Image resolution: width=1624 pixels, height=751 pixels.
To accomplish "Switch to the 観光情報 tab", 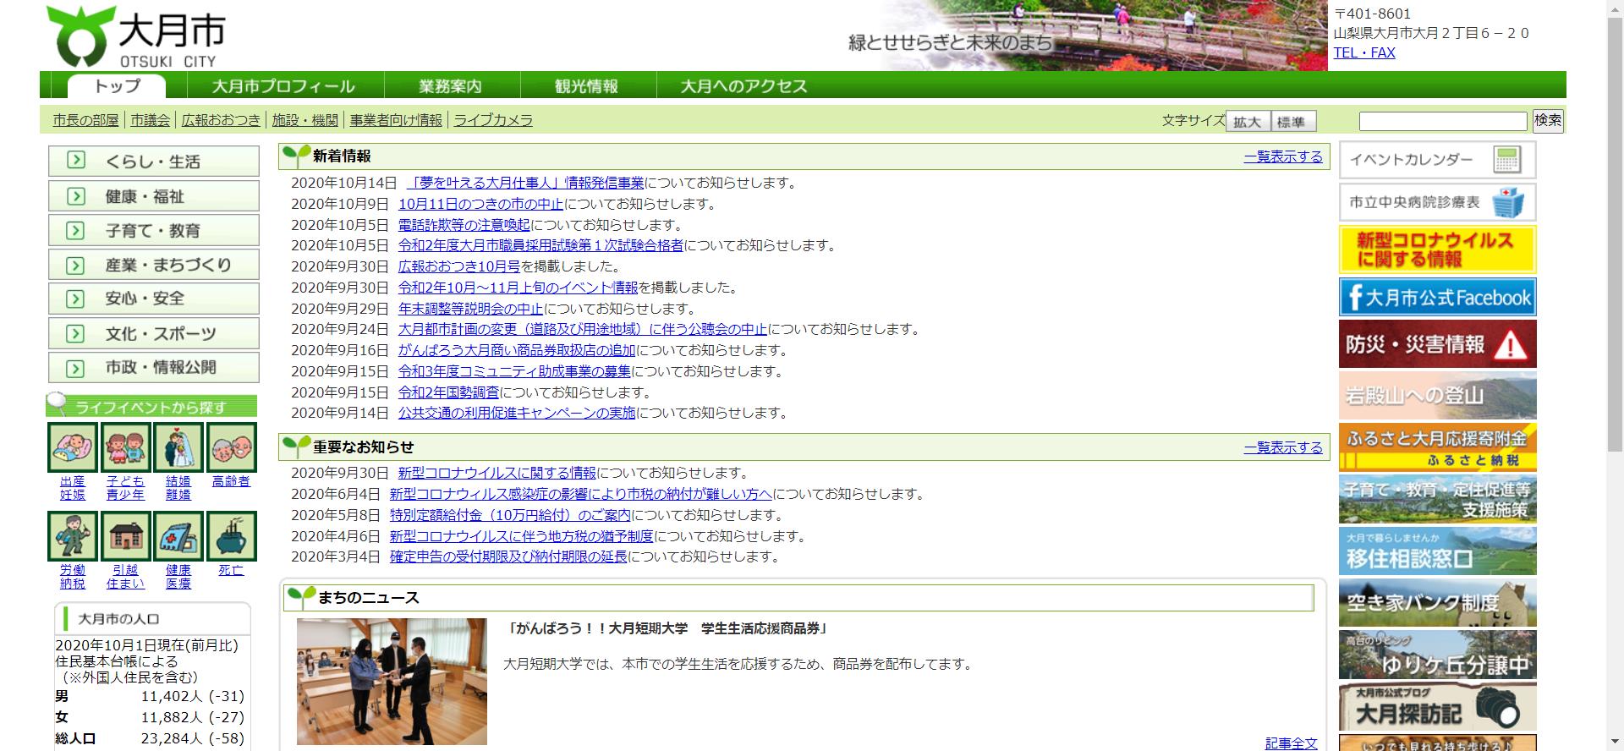I will [x=586, y=86].
